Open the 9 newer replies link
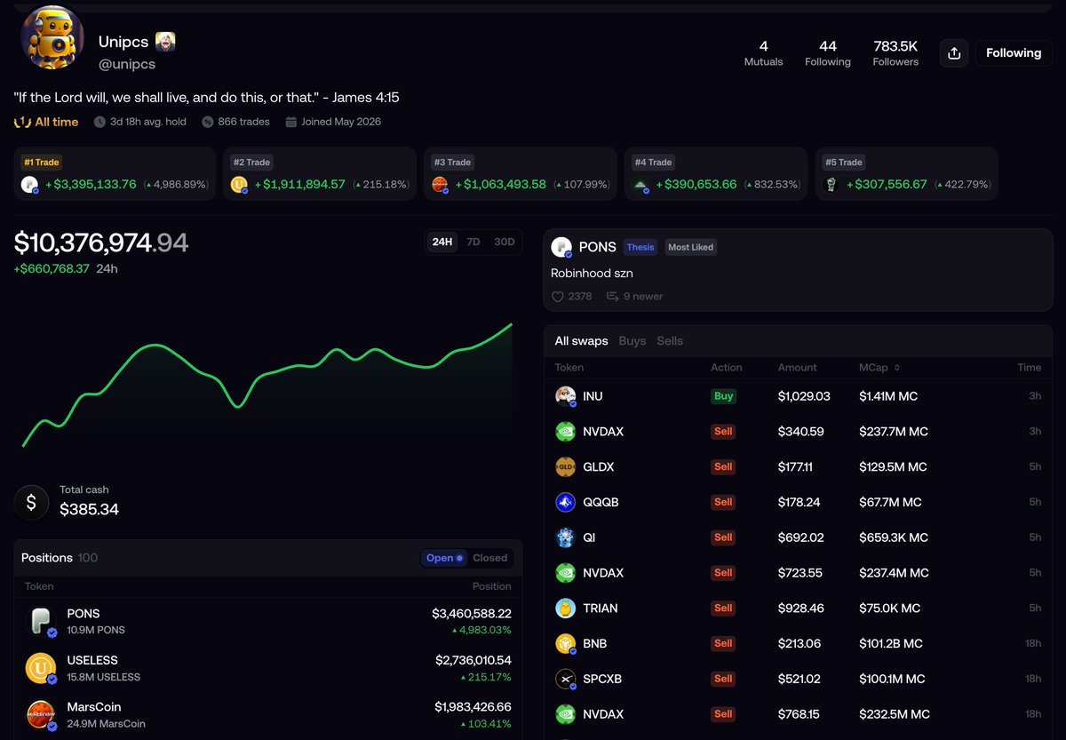1066x740 pixels. point(635,297)
